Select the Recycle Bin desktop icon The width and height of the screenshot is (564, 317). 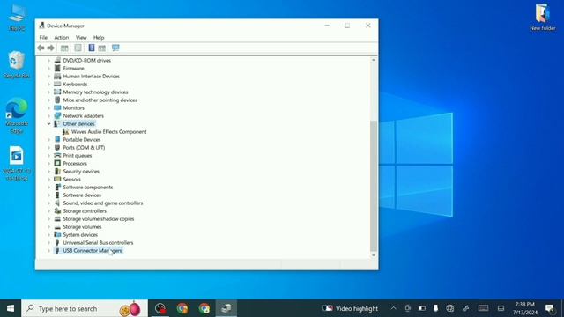coord(17,64)
